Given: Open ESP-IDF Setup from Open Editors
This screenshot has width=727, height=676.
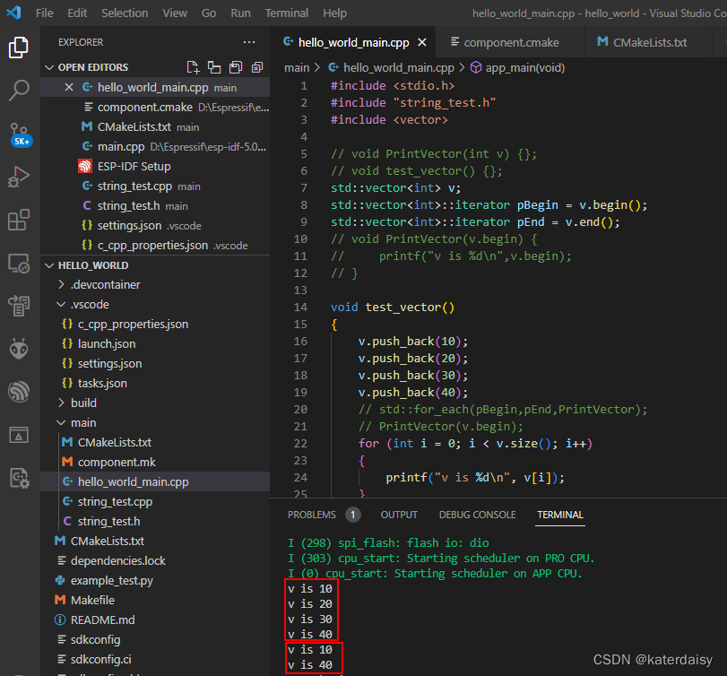Looking at the screenshot, I should click(x=155, y=167).
